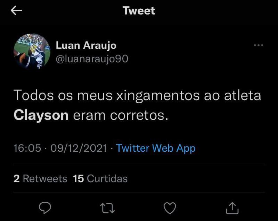278x221 pixels.
Task: View the 2 Retweets list
Action: [40, 179]
